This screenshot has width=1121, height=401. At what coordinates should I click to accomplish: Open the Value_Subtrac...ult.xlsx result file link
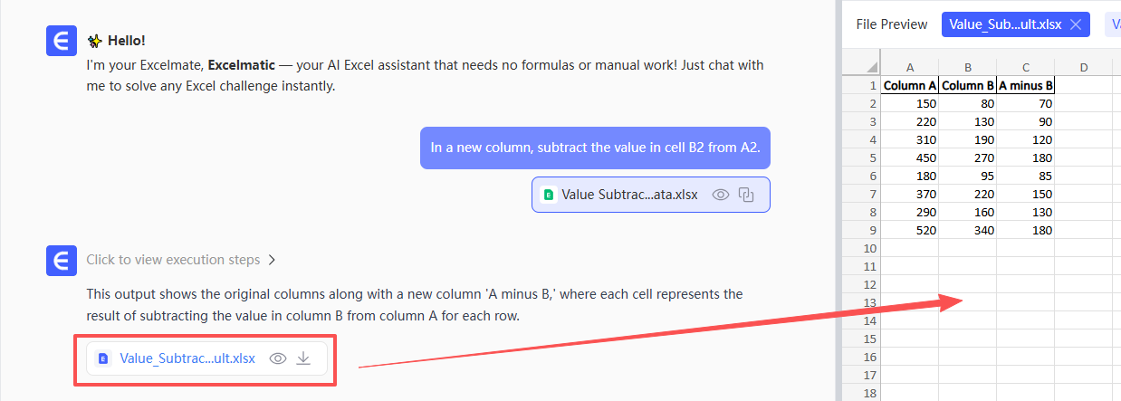click(x=187, y=358)
